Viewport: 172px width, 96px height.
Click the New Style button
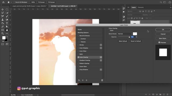(x=163, y=38)
